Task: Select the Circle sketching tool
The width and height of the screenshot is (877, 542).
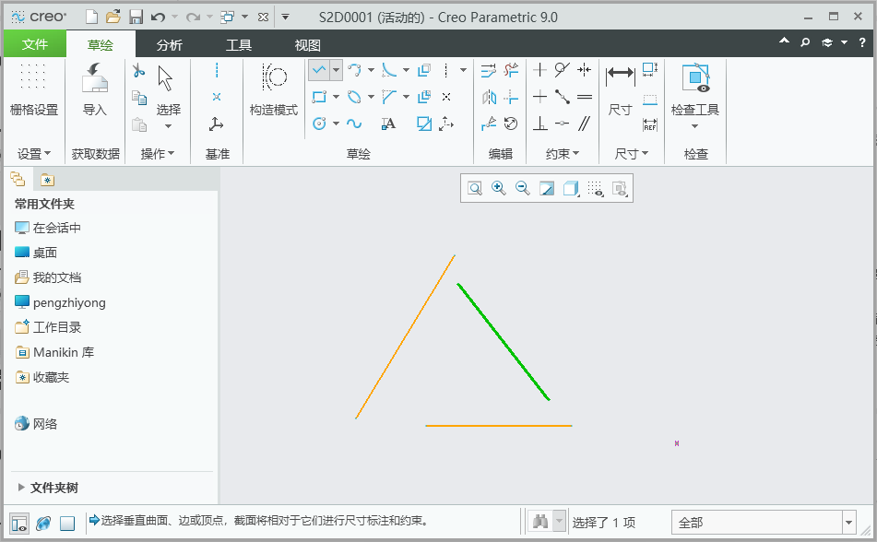Action: coord(318,123)
